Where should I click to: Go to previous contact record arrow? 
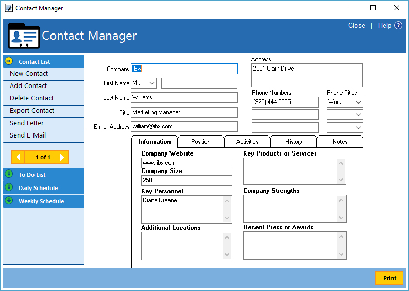[x=18, y=157]
